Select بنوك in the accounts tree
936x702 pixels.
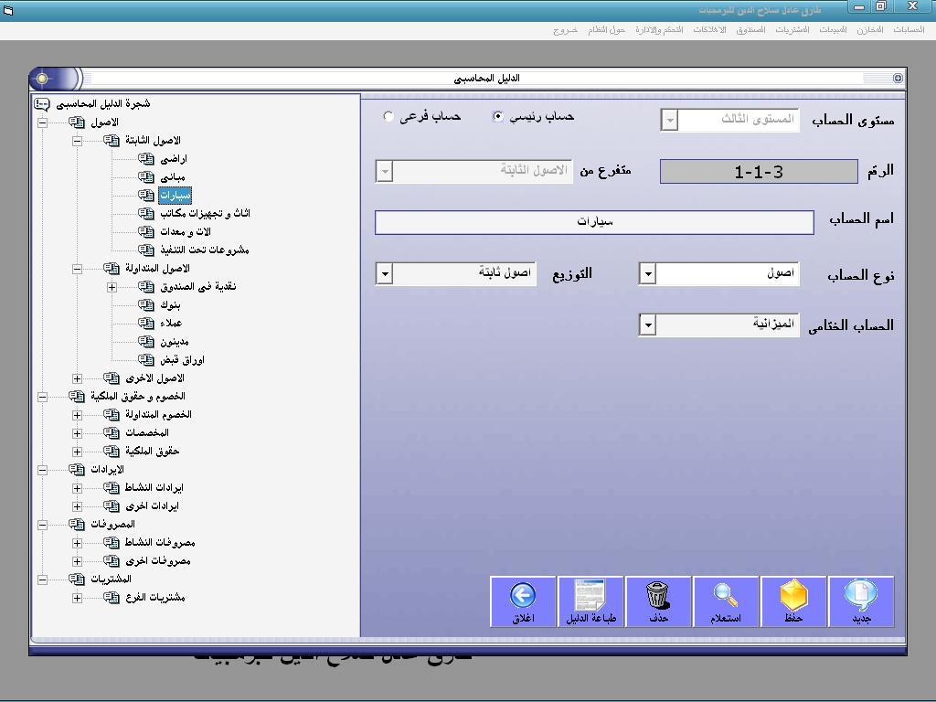click(170, 305)
